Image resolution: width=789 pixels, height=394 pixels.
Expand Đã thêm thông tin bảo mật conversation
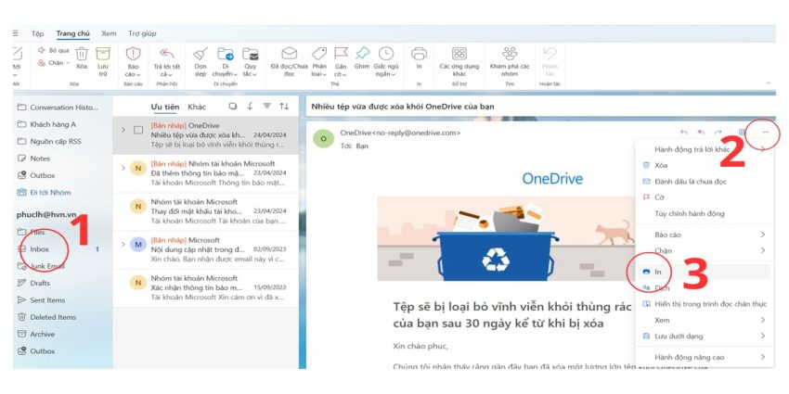pos(123,168)
